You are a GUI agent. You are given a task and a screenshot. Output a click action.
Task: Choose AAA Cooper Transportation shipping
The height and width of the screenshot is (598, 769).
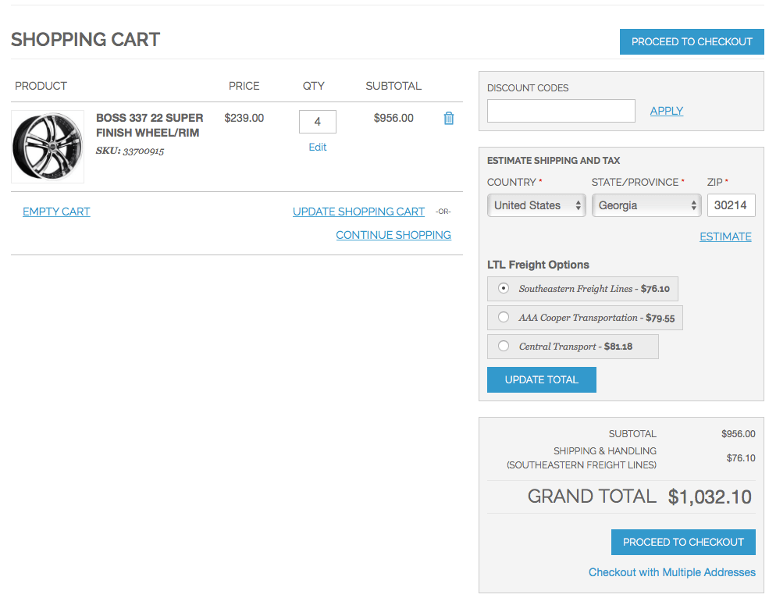503,317
